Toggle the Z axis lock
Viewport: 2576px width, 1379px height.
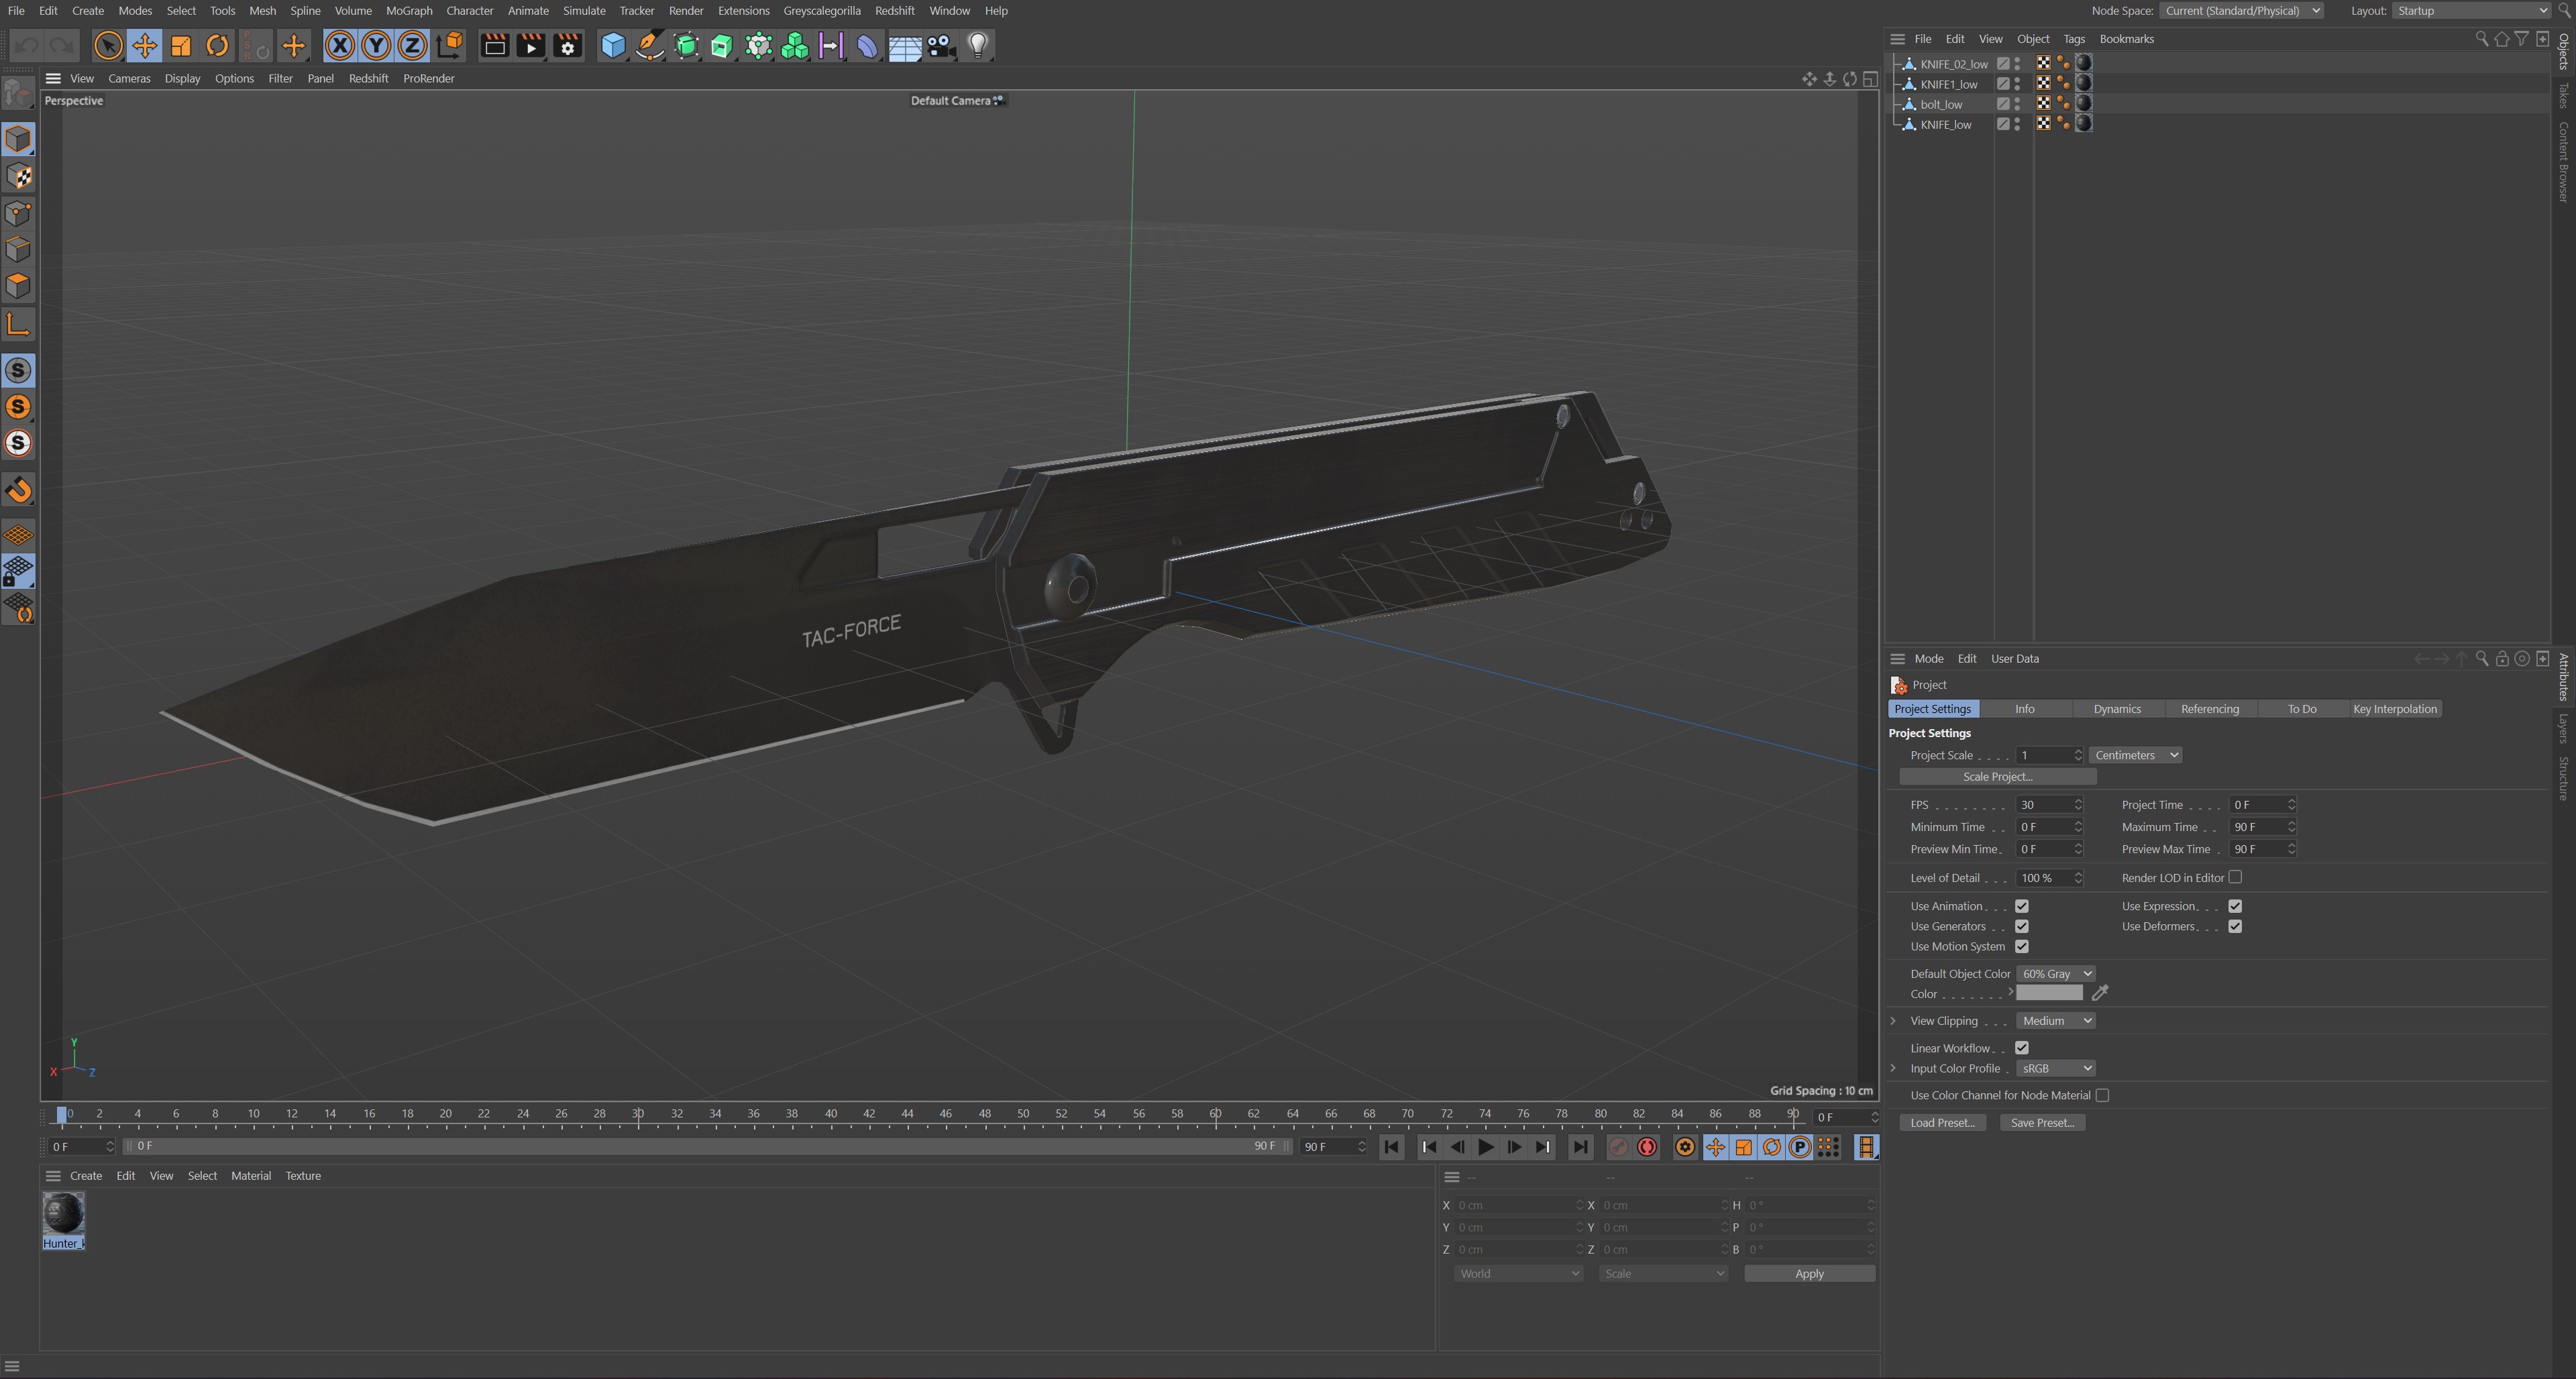(412, 46)
